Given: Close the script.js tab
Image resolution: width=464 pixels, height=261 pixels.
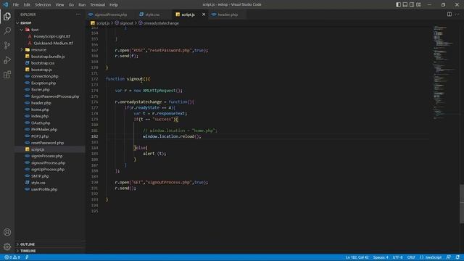Looking at the screenshot, I should (204, 14).
